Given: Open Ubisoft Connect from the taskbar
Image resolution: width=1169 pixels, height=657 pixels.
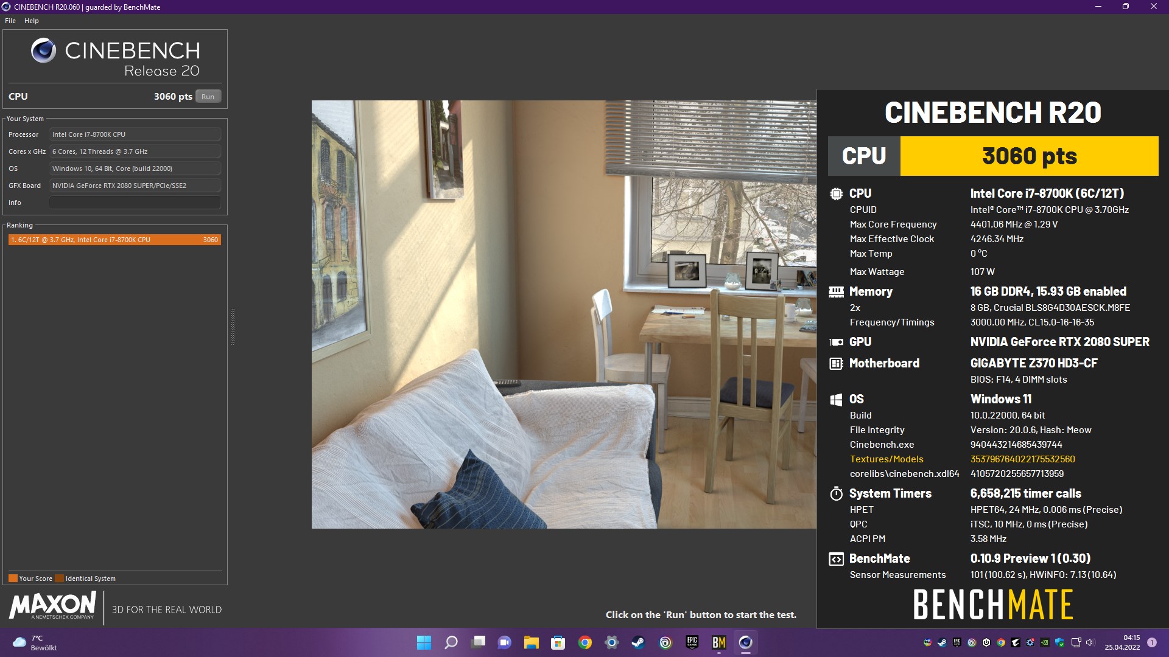Looking at the screenshot, I should [665, 642].
